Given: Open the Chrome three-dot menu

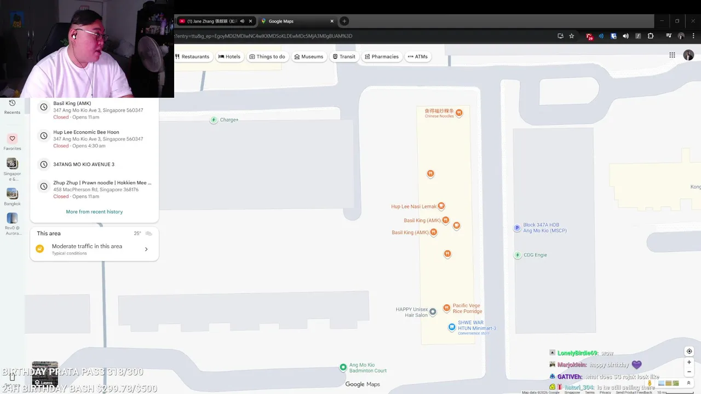Looking at the screenshot, I should tap(692, 36).
